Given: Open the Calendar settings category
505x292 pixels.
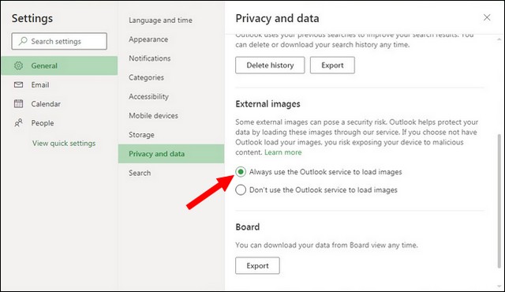Looking at the screenshot, I should (59, 103).
